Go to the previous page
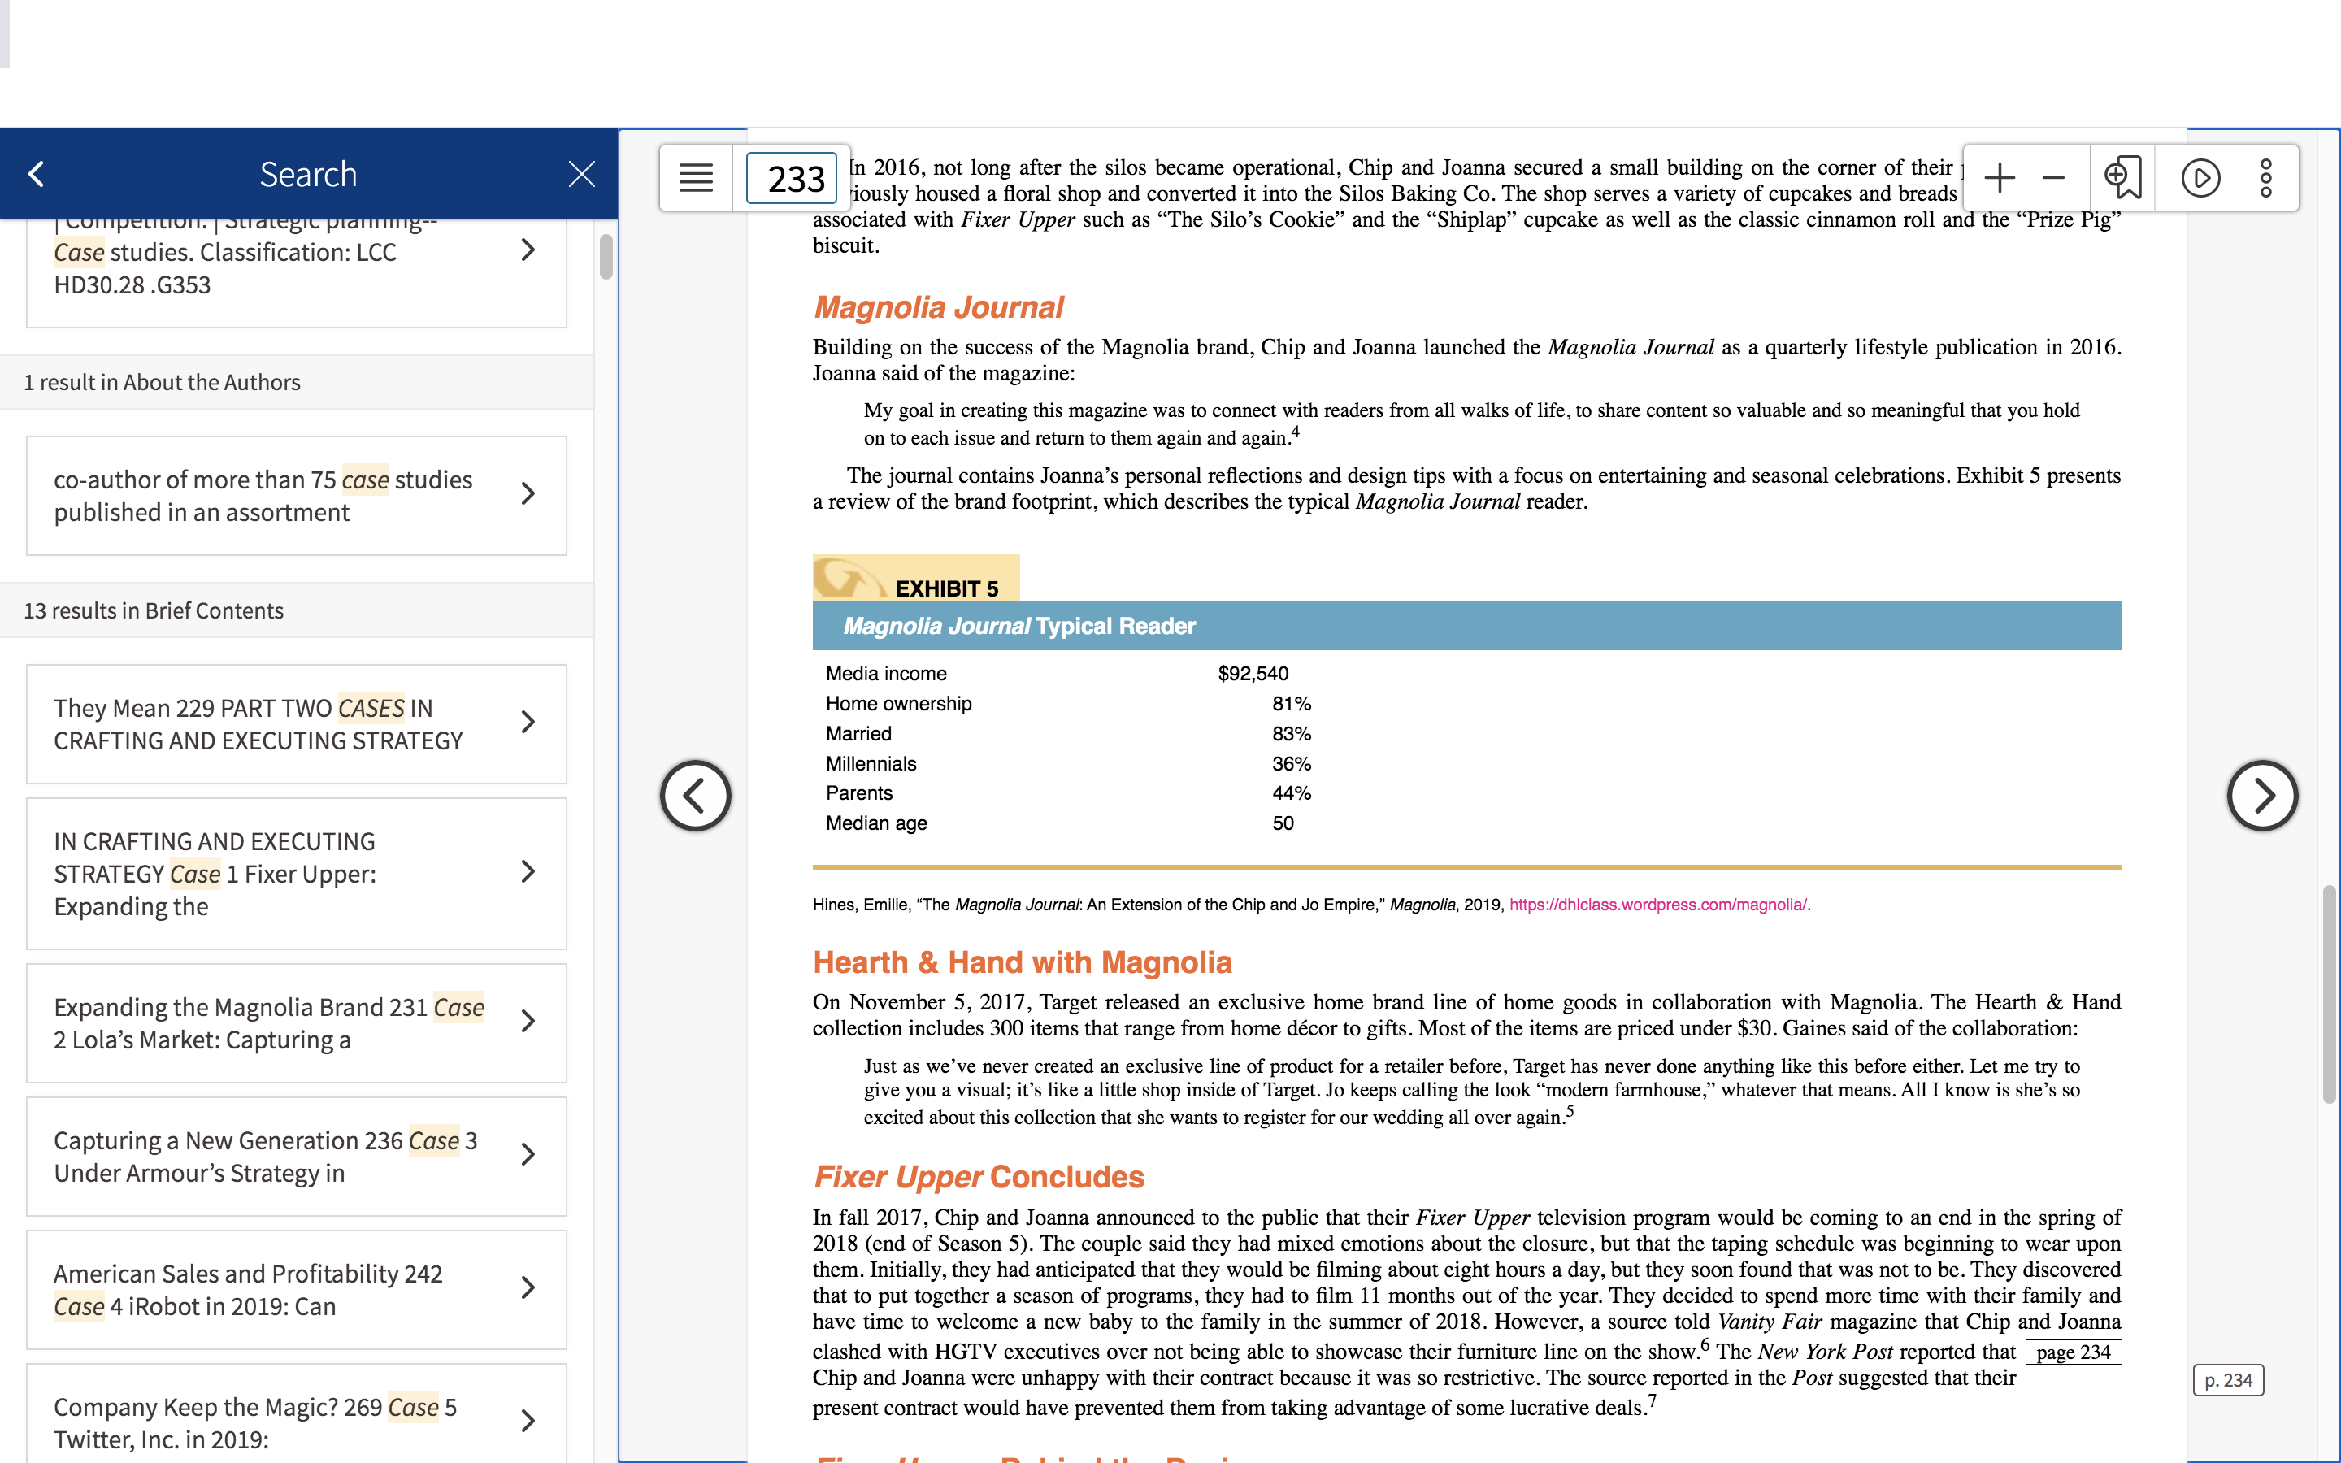The height and width of the screenshot is (1463, 2341). coord(696,796)
